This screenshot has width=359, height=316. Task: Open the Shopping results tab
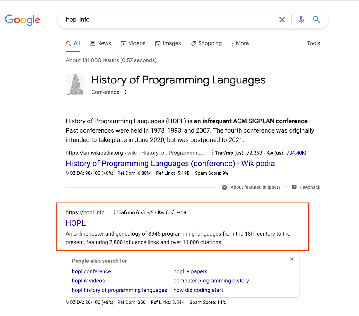206,43
